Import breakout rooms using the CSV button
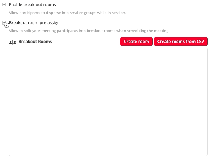 coord(181,42)
